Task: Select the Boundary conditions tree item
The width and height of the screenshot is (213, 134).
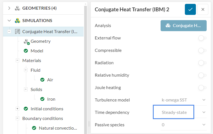Action: pyautogui.click(x=42, y=118)
